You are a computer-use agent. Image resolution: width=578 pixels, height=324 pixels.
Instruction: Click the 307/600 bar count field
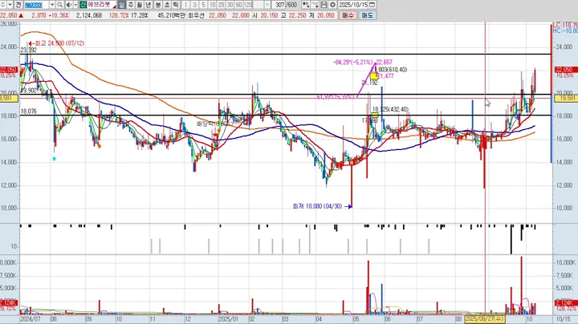click(x=286, y=5)
